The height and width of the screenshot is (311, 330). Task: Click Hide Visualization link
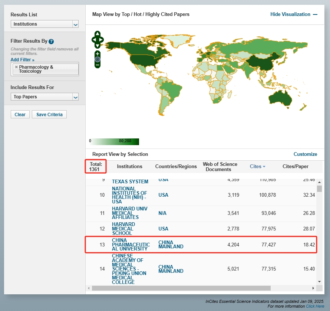(290, 14)
